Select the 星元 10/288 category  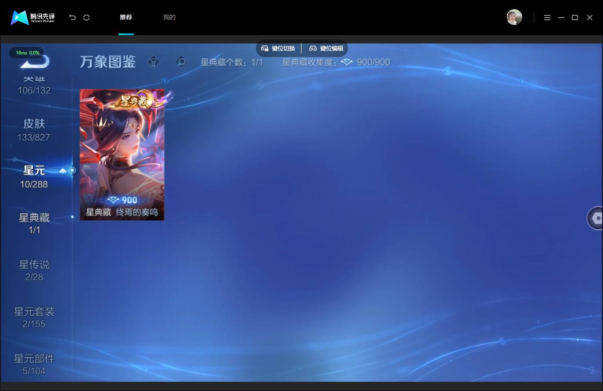pos(34,177)
